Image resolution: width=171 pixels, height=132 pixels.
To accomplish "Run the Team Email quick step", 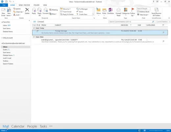I will coord(66,12).
